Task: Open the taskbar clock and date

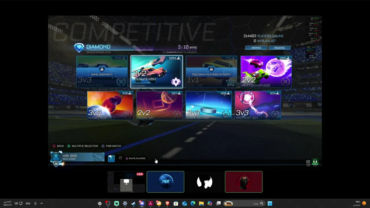Action: [8, 203]
